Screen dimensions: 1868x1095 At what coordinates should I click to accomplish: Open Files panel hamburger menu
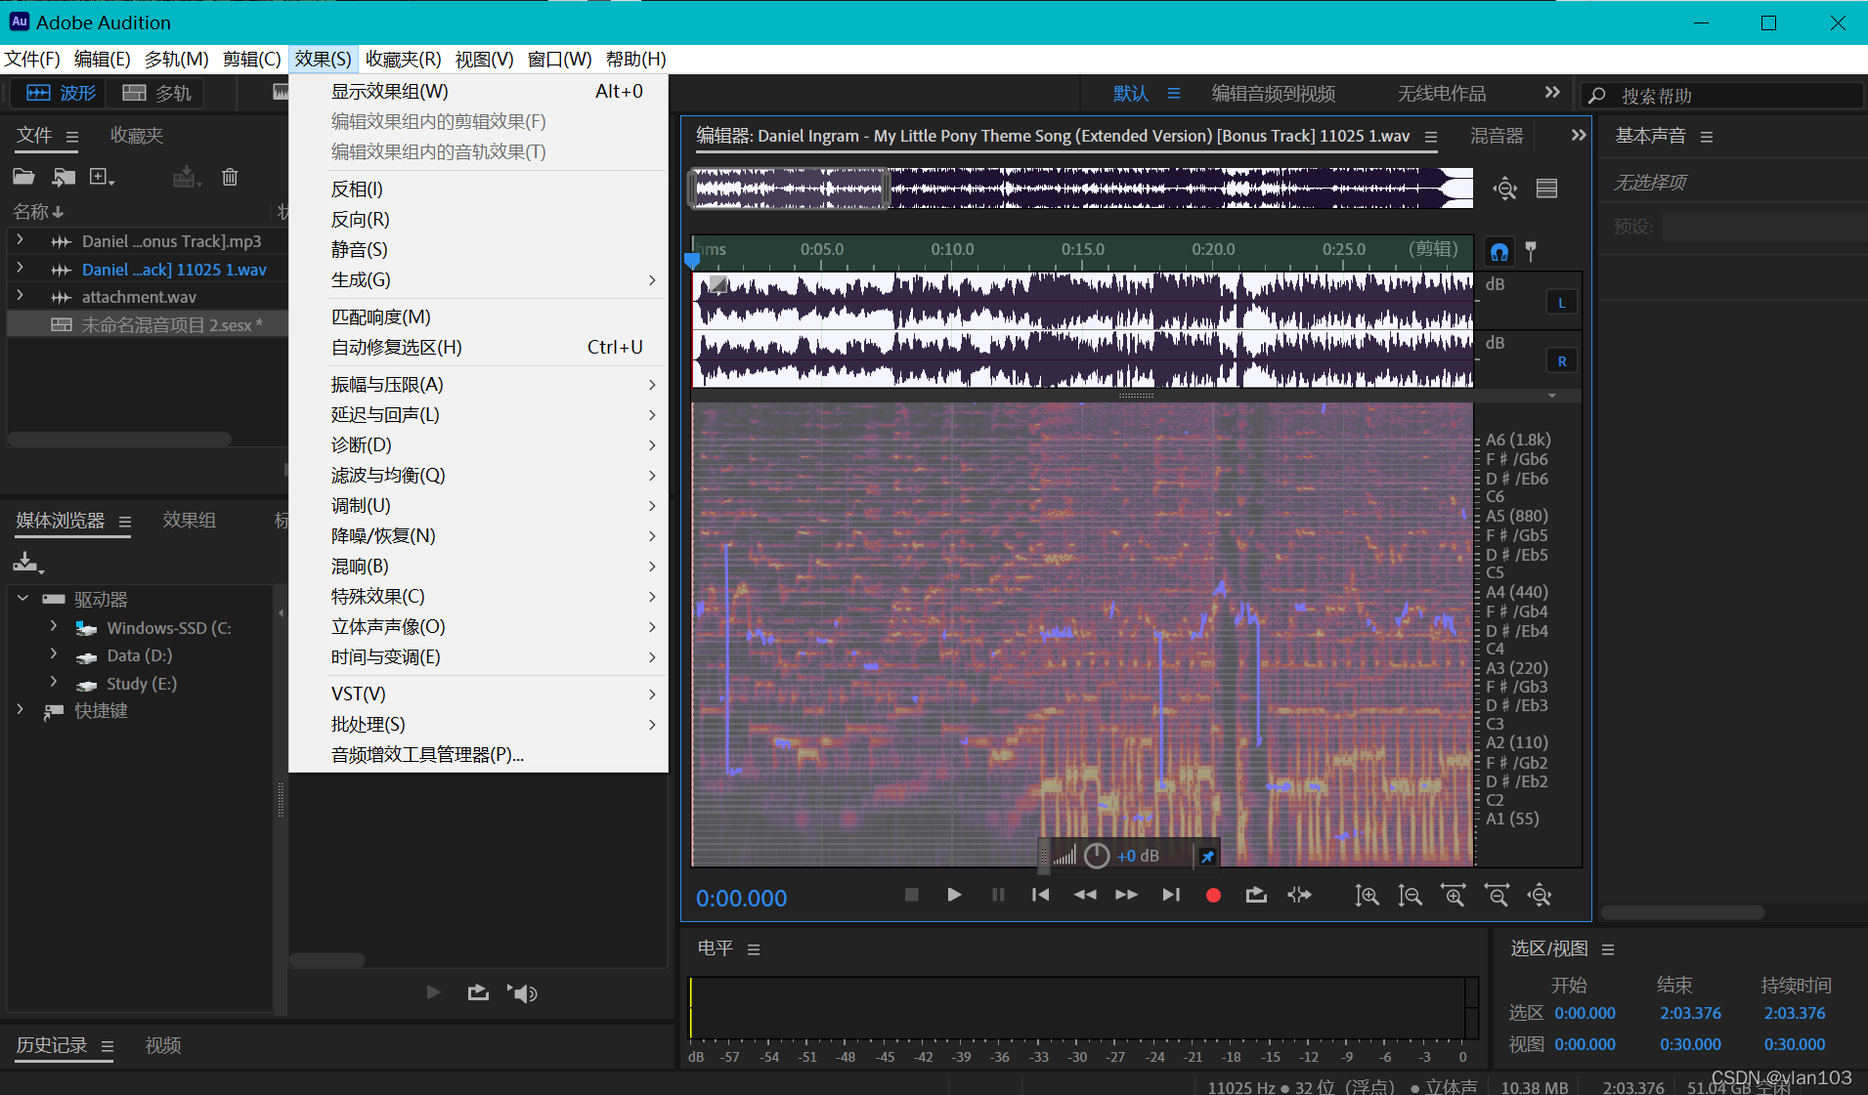(x=71, y=137)
